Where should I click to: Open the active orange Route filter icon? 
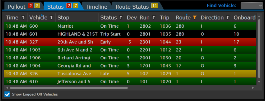click(x=195, y=18)
